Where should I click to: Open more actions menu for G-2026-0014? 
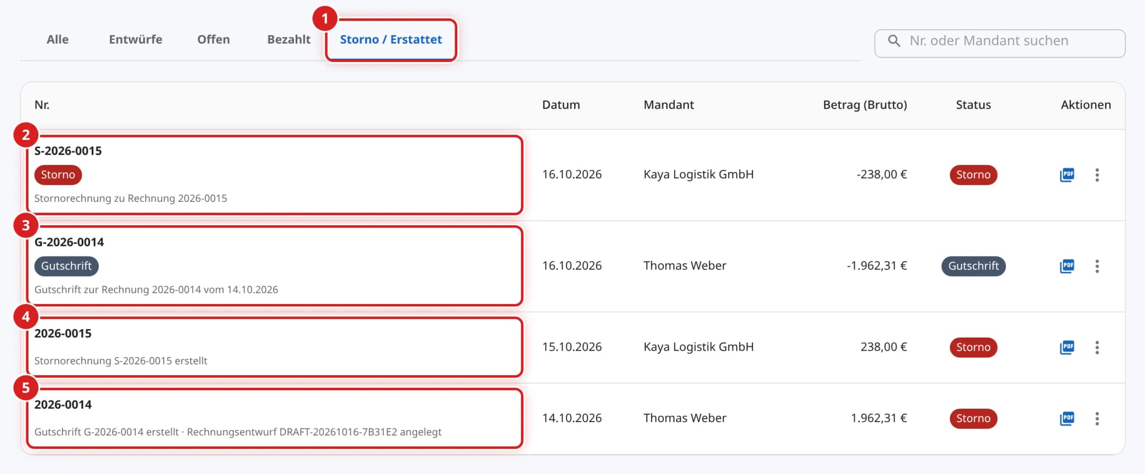(x=1097, y=266)
